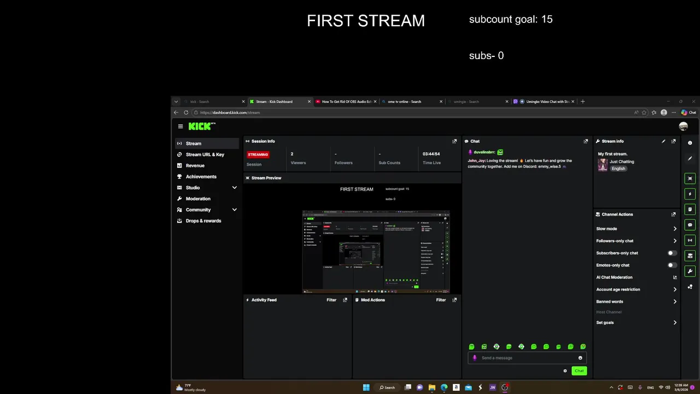Click the purple microphone icon in message box

tap(475, 358)
